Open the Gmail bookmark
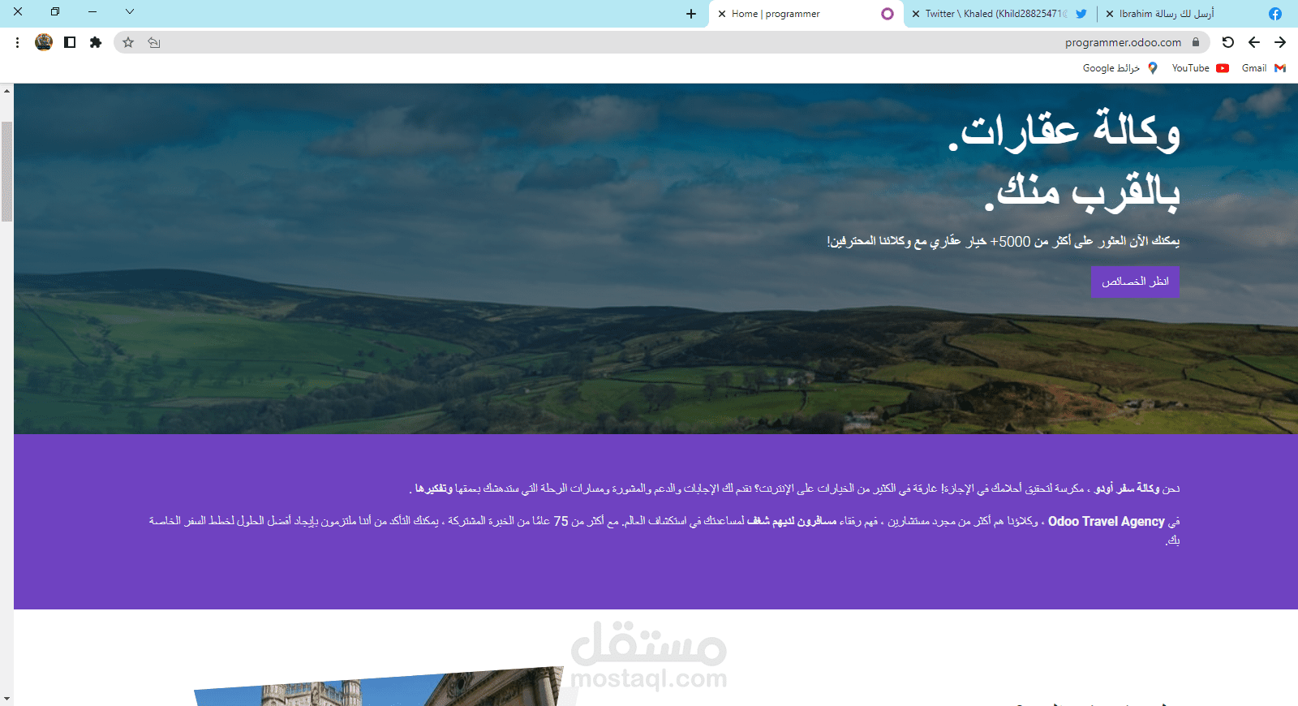This screenshot has width=1298, height=706. 1264,68
